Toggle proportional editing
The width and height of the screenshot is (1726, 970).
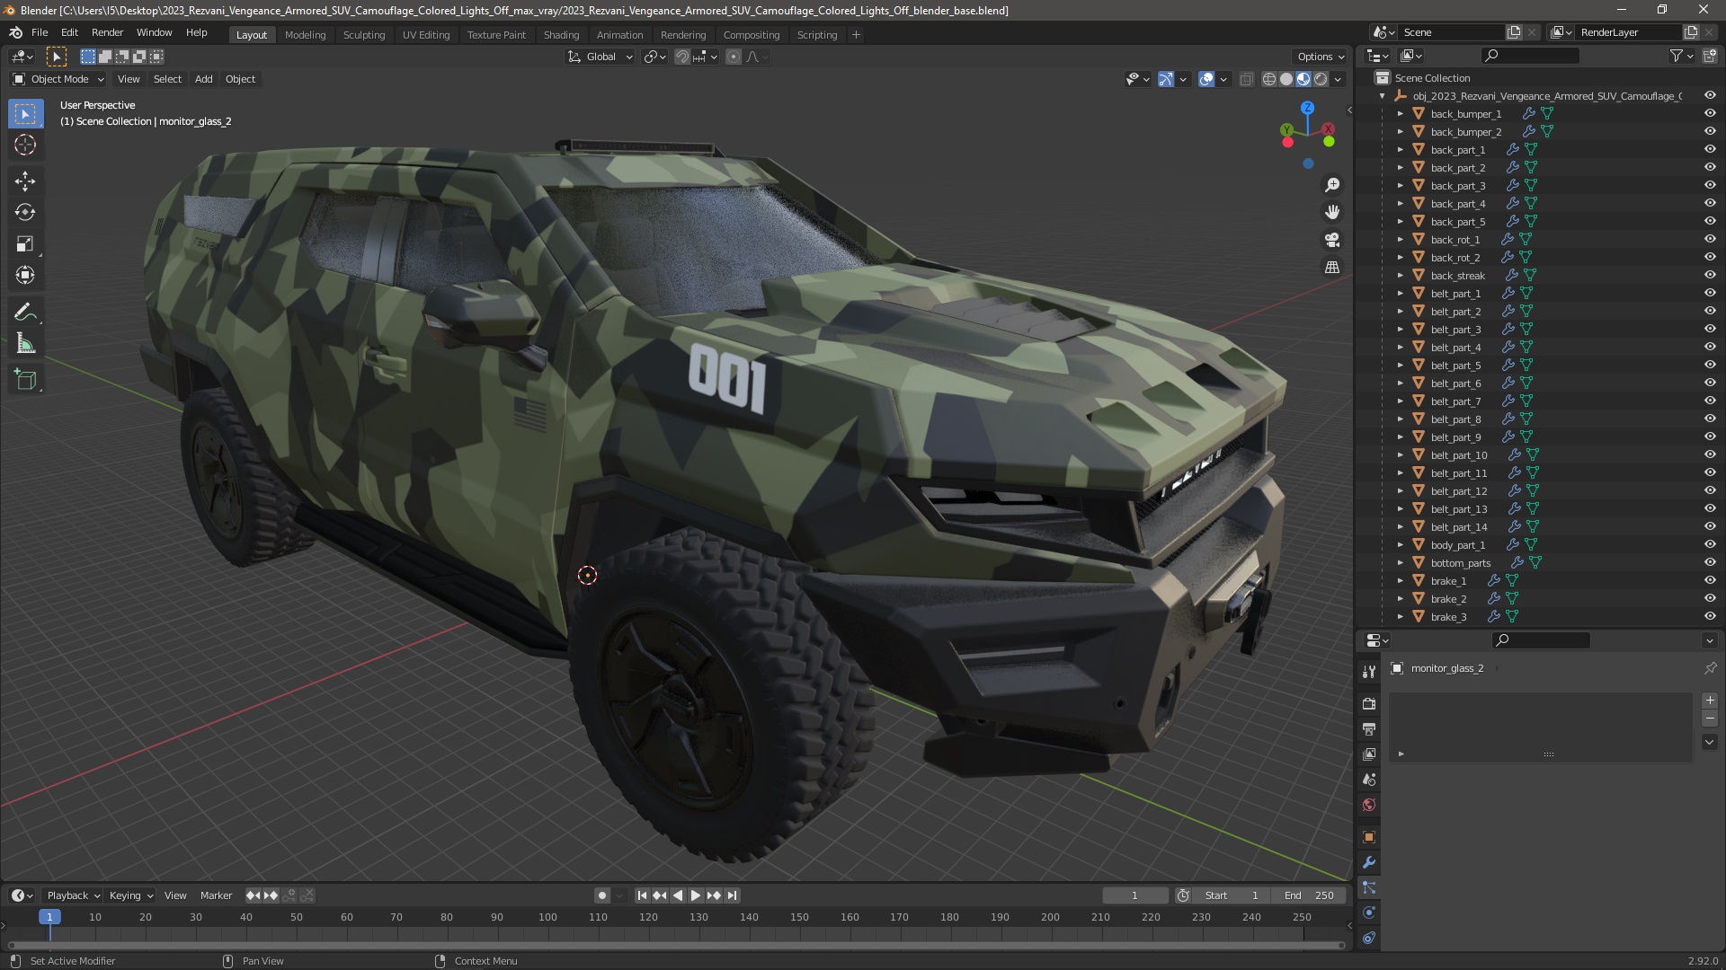(x=734, y=57)
